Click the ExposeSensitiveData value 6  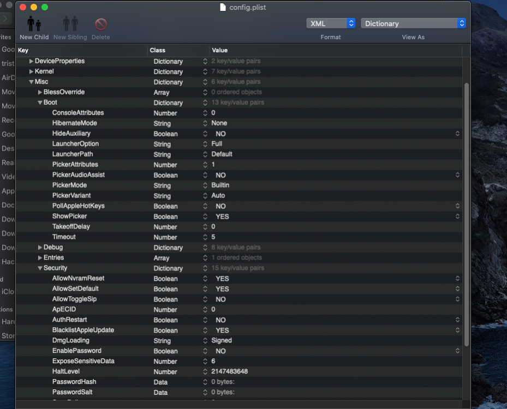[x=213, y=361]
